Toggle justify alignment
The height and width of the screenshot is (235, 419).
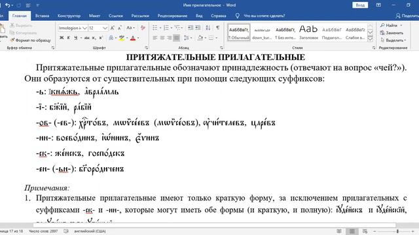pos(176,38)
